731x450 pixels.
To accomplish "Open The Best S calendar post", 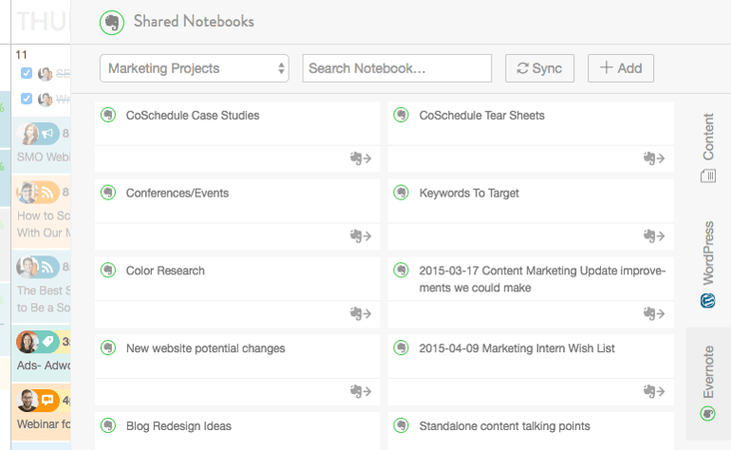I will [x=41, y=286].
